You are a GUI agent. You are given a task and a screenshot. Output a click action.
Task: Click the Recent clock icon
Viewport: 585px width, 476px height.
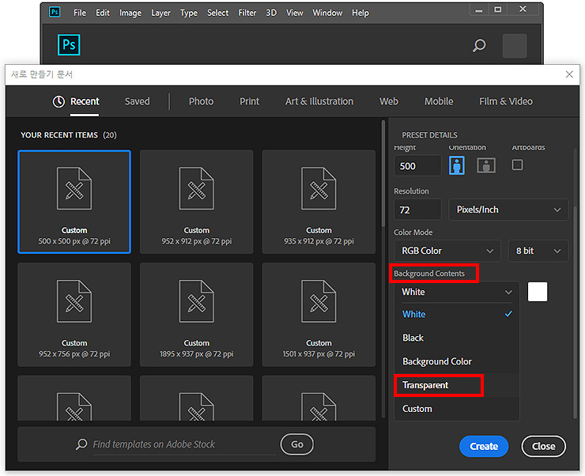click(x=58, y=101)
